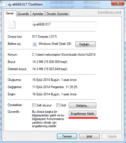
Task: Click the title bar file icon
Action: coord(4,4)
